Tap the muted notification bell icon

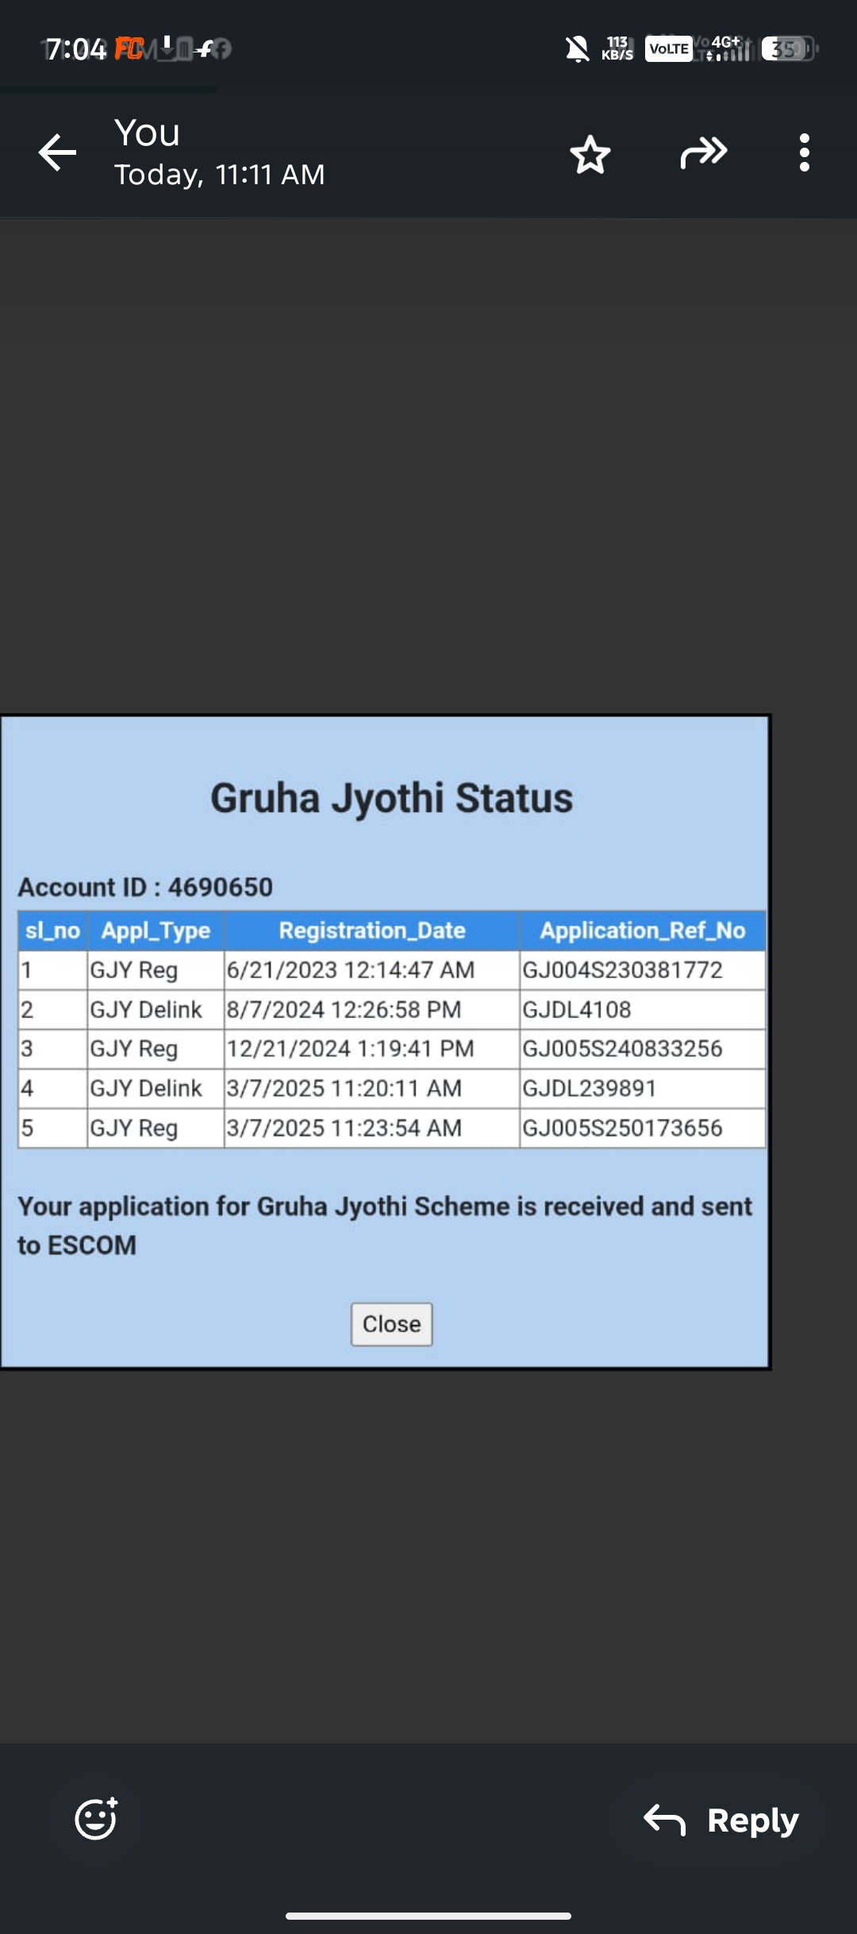pyautogui.click(x=577, y=49)
